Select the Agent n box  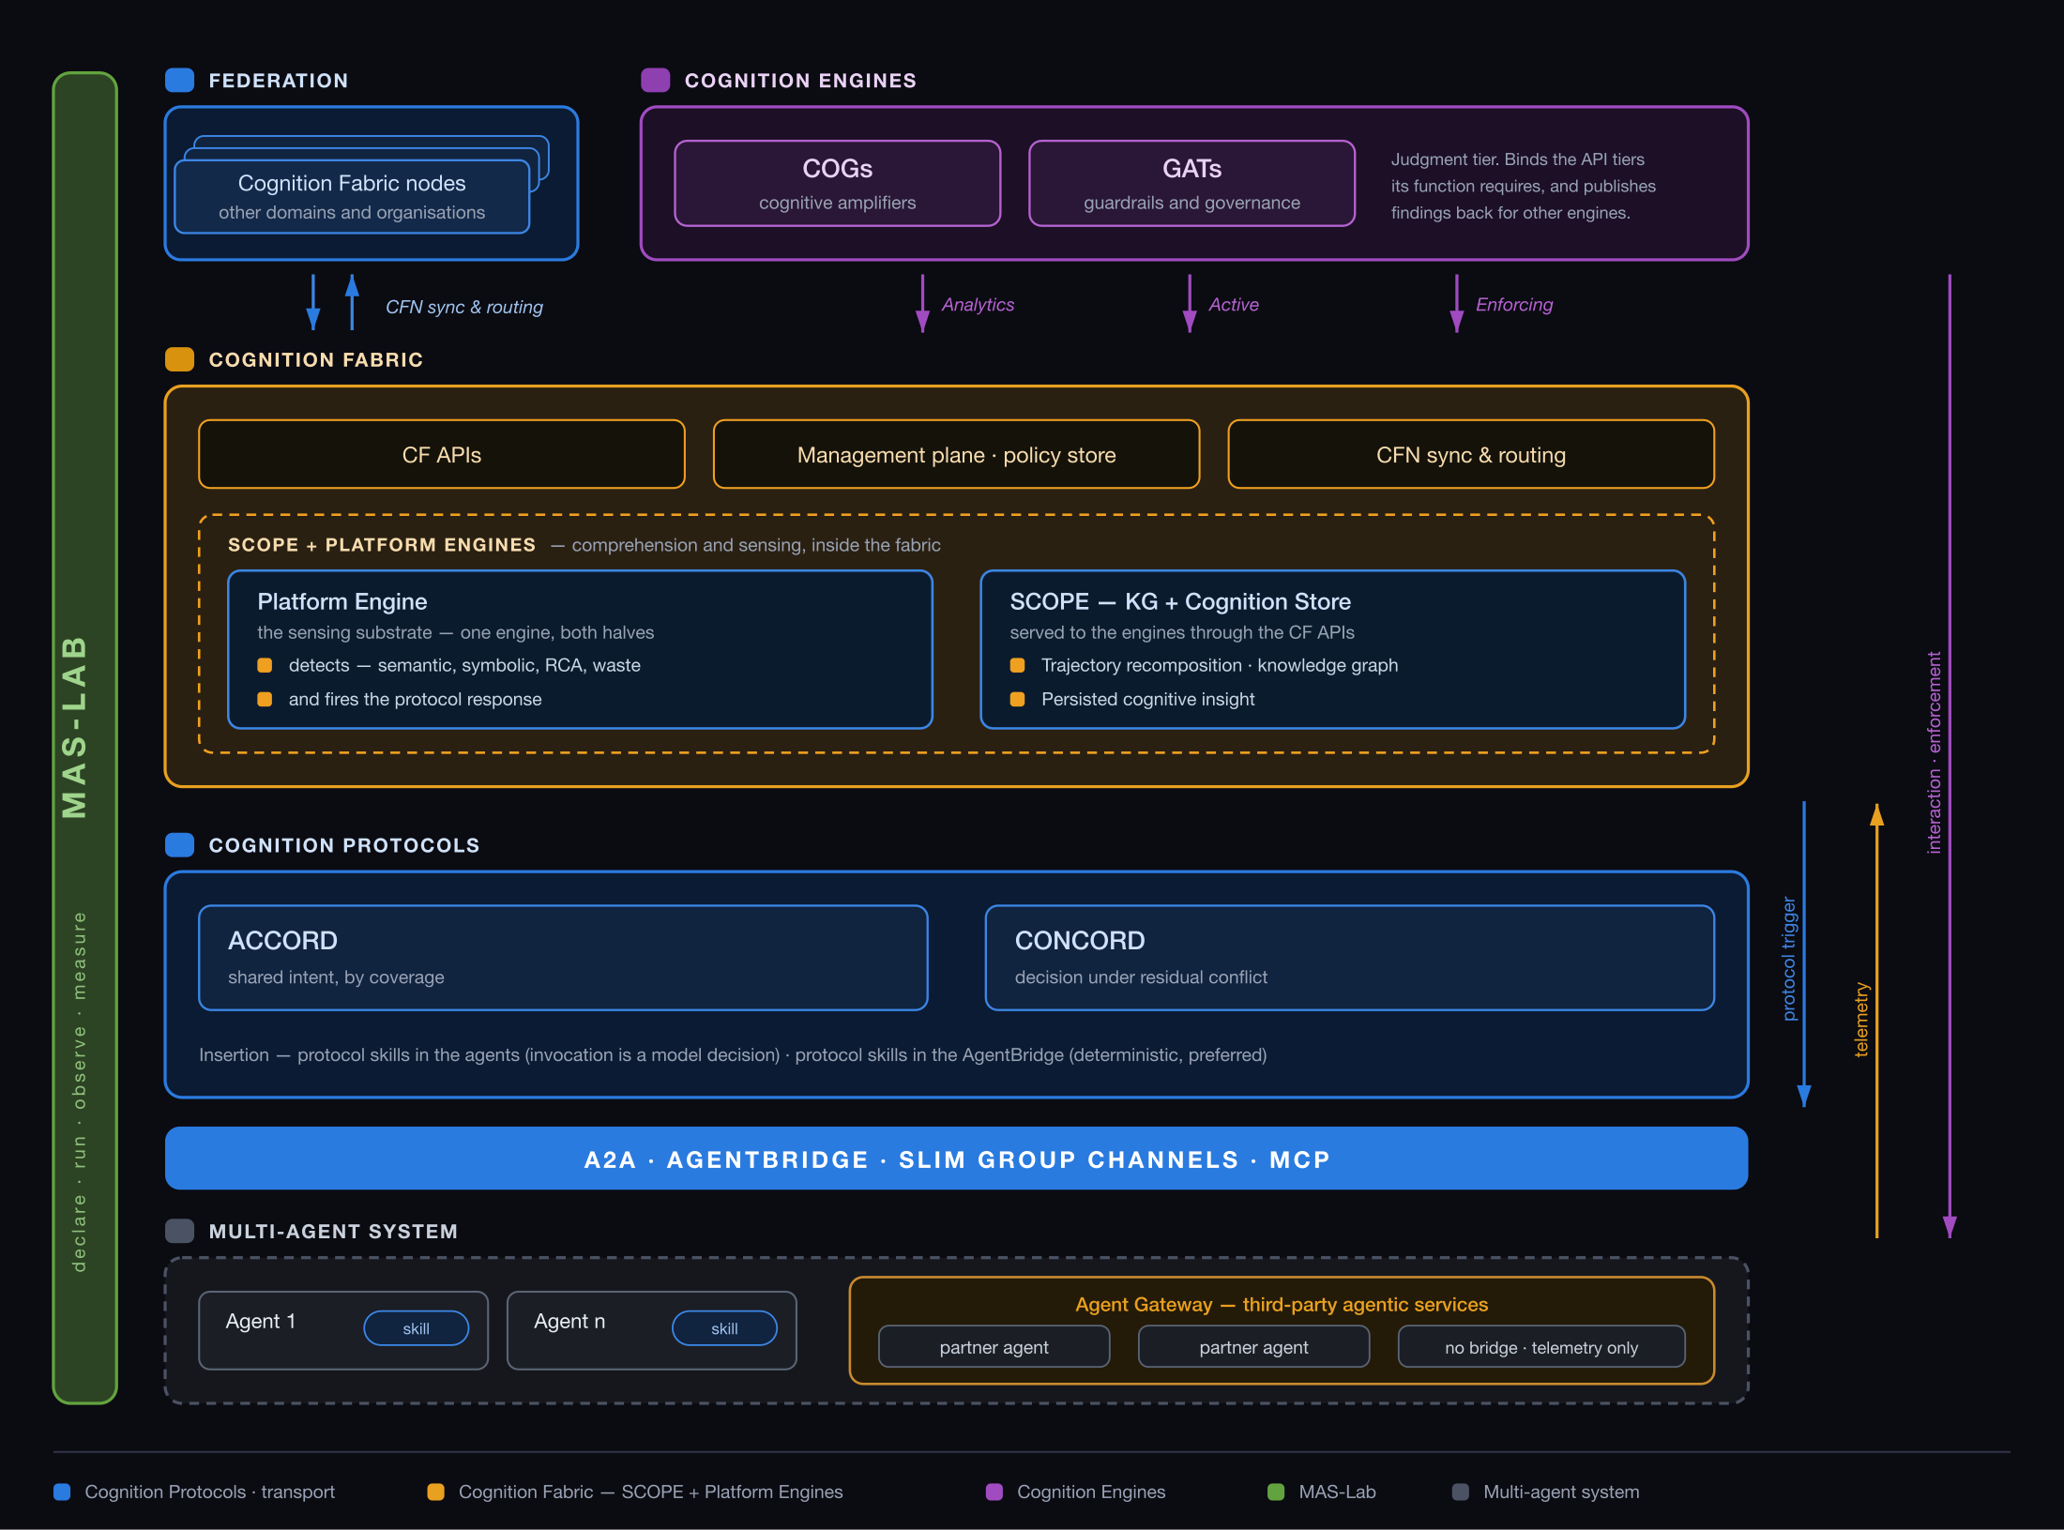(651, 1330)
